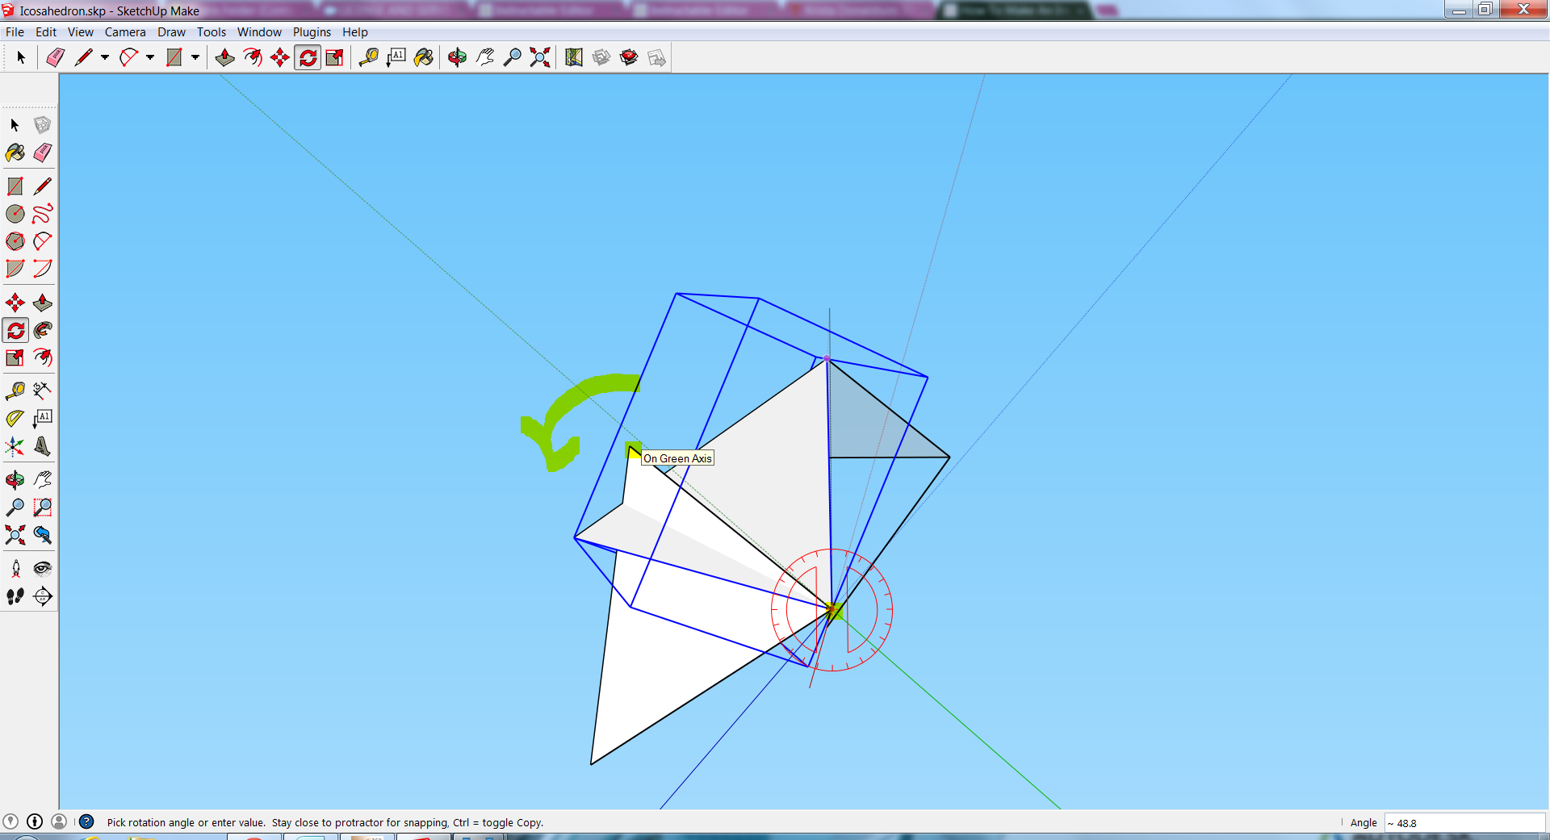This screenshot has width=1550, height=840.
Task: Open the Window menu
Action: click(x=259, y=32)
